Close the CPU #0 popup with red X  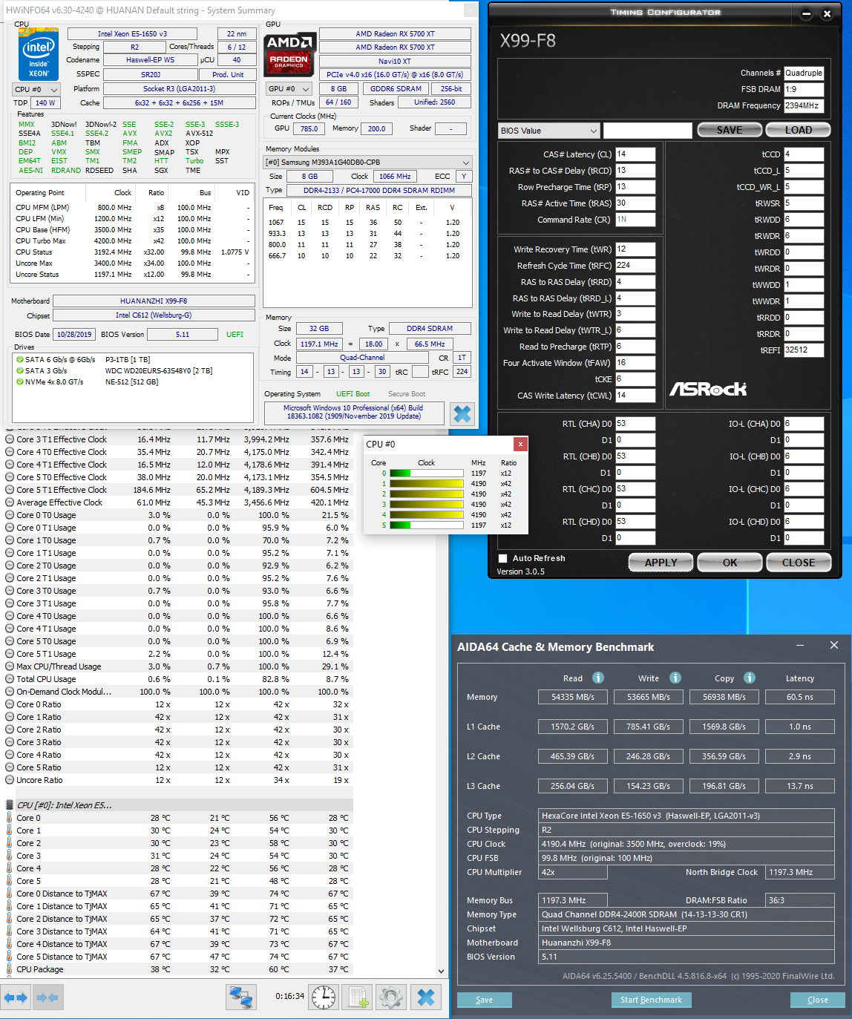520,444
